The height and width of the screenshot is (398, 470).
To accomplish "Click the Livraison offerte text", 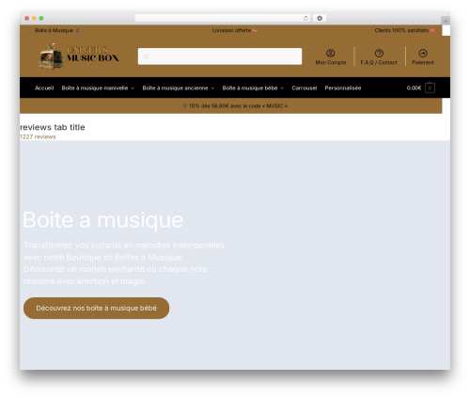I will pos(235,30).
